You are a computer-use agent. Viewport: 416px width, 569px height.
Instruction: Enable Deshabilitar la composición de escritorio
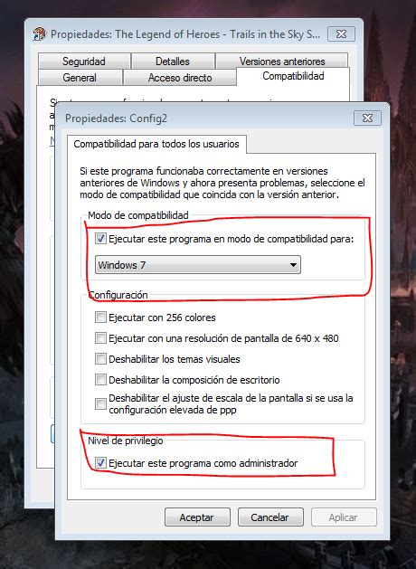pos(100,380)
